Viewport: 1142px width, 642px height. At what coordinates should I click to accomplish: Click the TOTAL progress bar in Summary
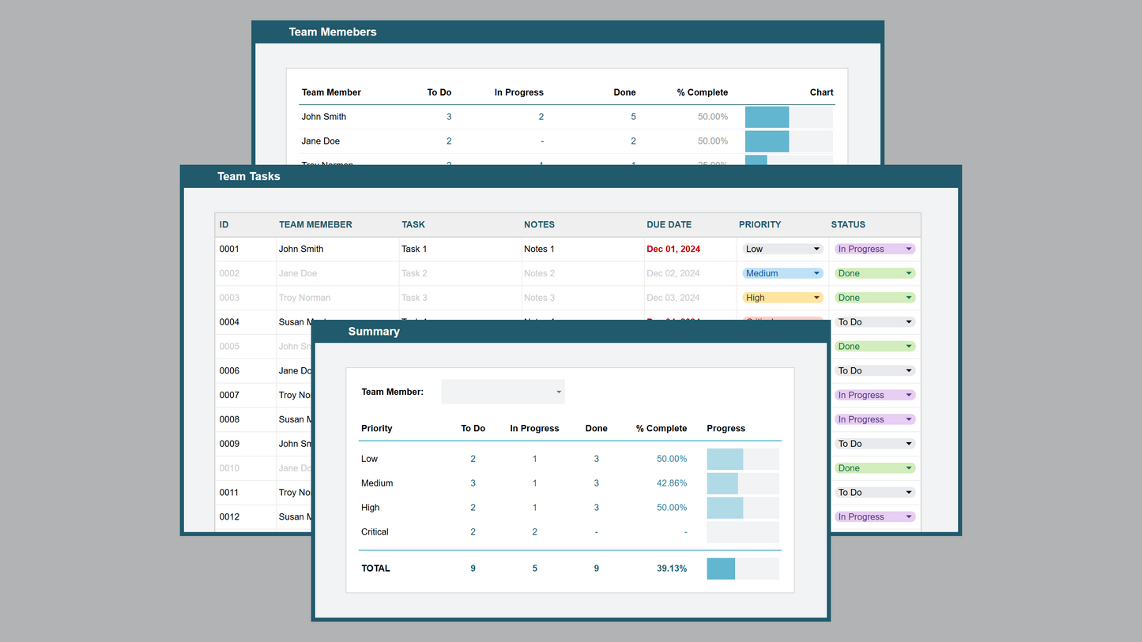(x=742, y=569)
